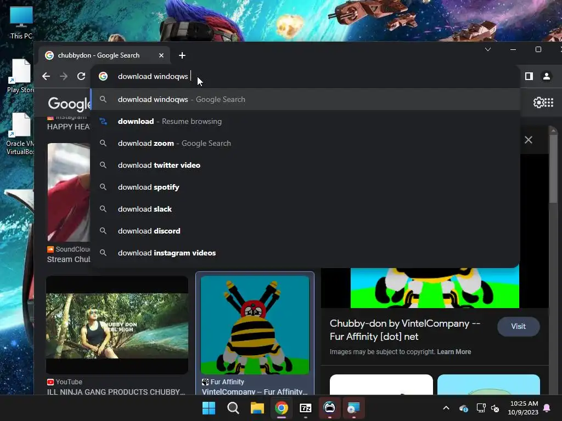562x421 pixels.
Task: Select the Oracle VM VirtualBox desktop shortcut
Action: point(20,134)
